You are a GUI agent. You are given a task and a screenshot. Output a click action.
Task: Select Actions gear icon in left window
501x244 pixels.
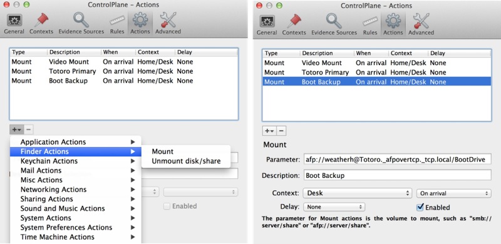140,24
